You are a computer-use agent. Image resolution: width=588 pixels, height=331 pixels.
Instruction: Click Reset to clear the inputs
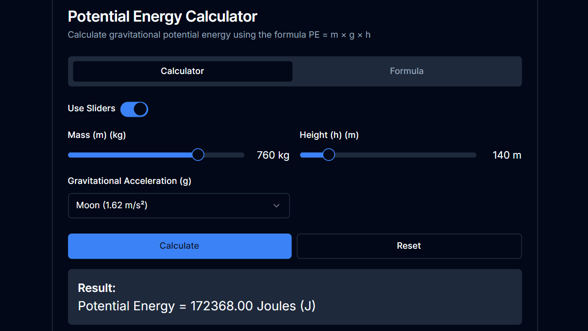pos(409,246)
